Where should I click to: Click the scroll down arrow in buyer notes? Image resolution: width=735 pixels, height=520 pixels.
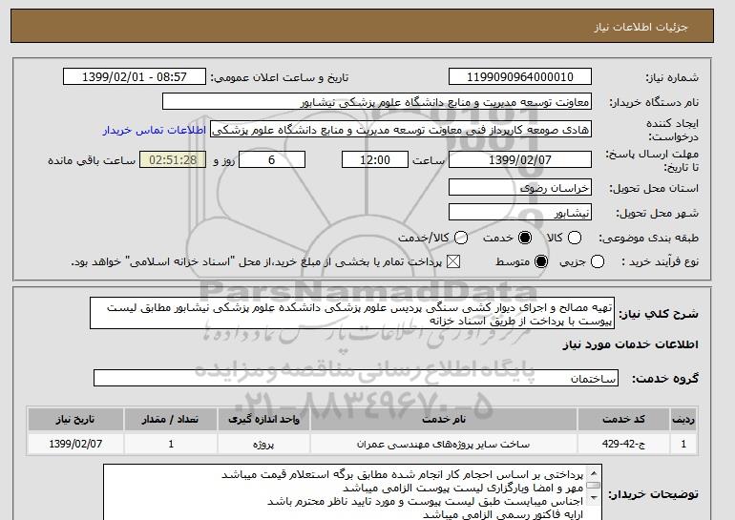click(x=594, y=497)
